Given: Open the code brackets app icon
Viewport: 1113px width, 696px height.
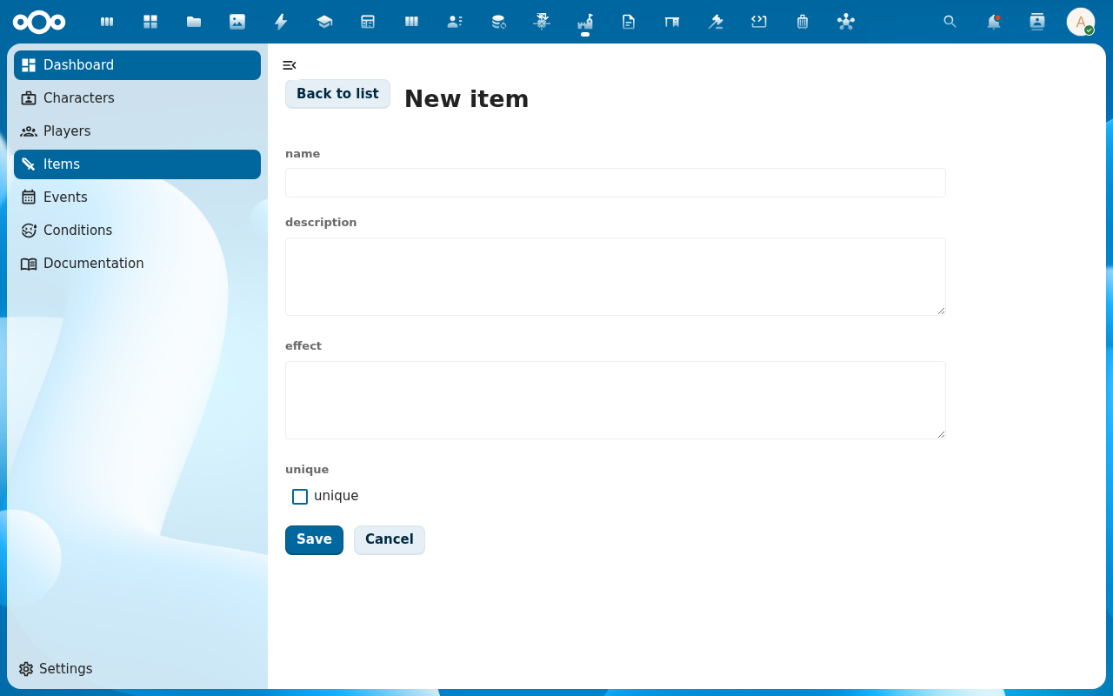Looking at the screenshot, I should 759,22.
